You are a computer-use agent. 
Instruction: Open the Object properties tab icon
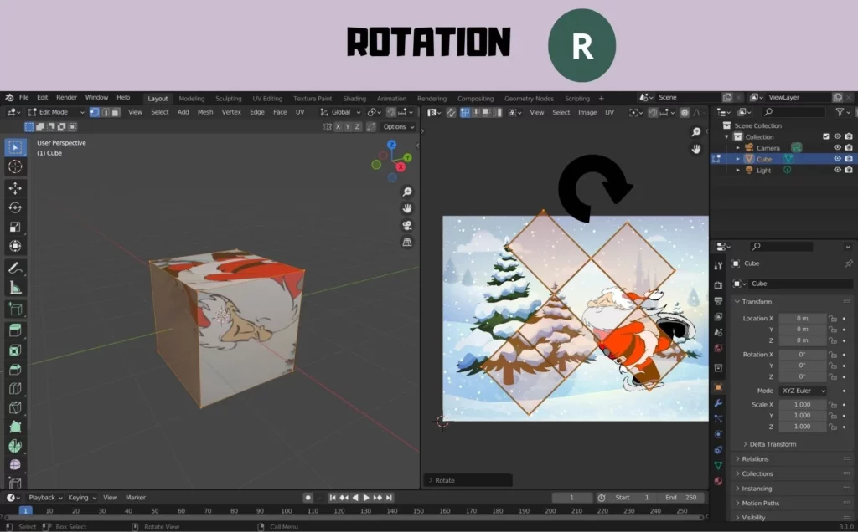[x=718, y=387]
